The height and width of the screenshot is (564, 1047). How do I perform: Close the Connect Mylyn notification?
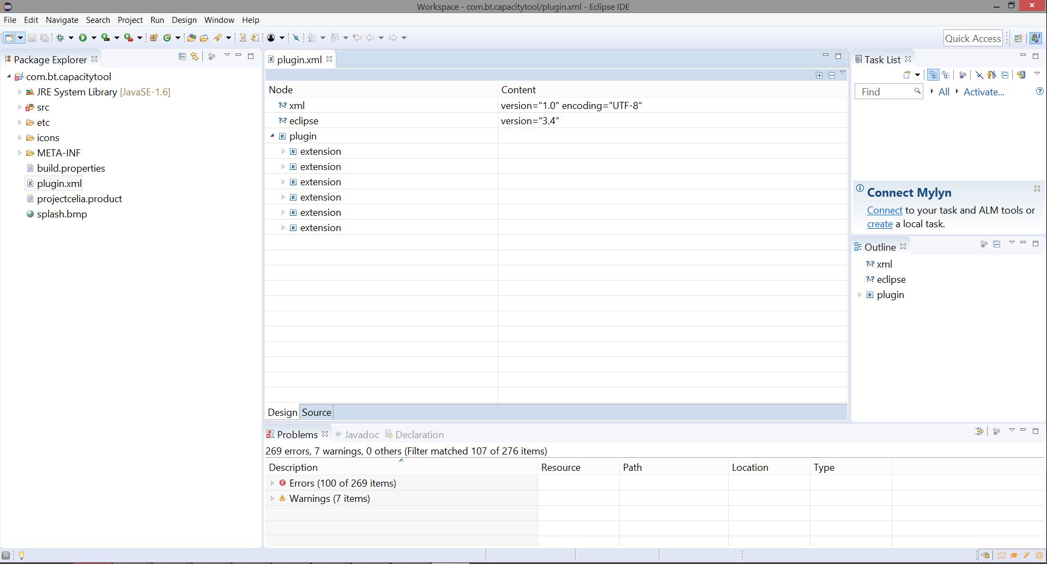point(1037,189)
